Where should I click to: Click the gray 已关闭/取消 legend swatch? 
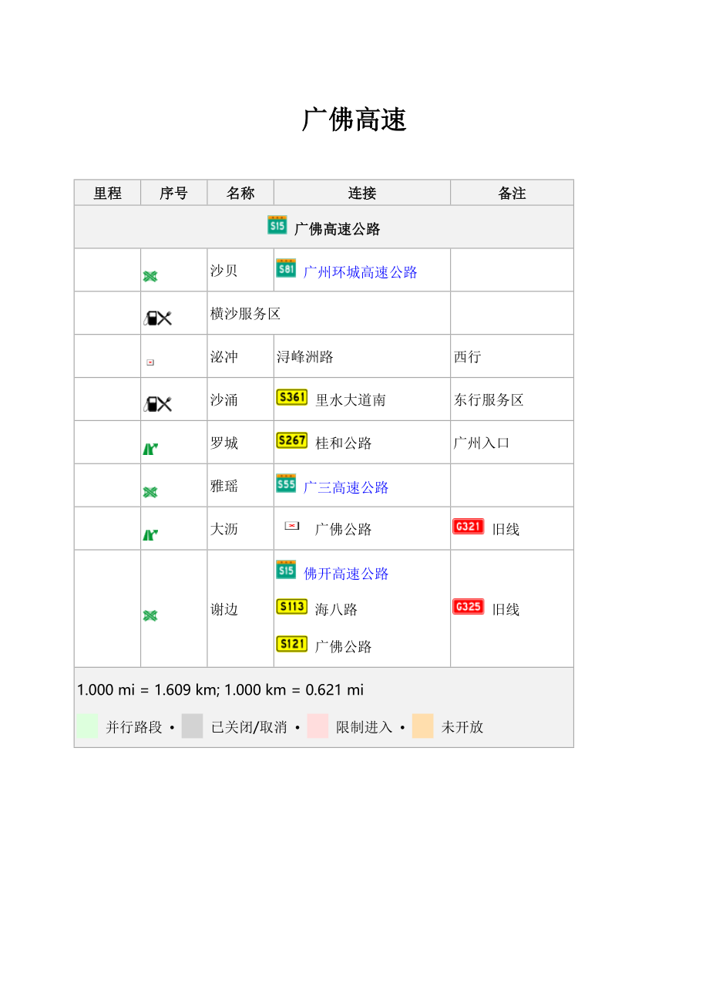click(192, 726)
